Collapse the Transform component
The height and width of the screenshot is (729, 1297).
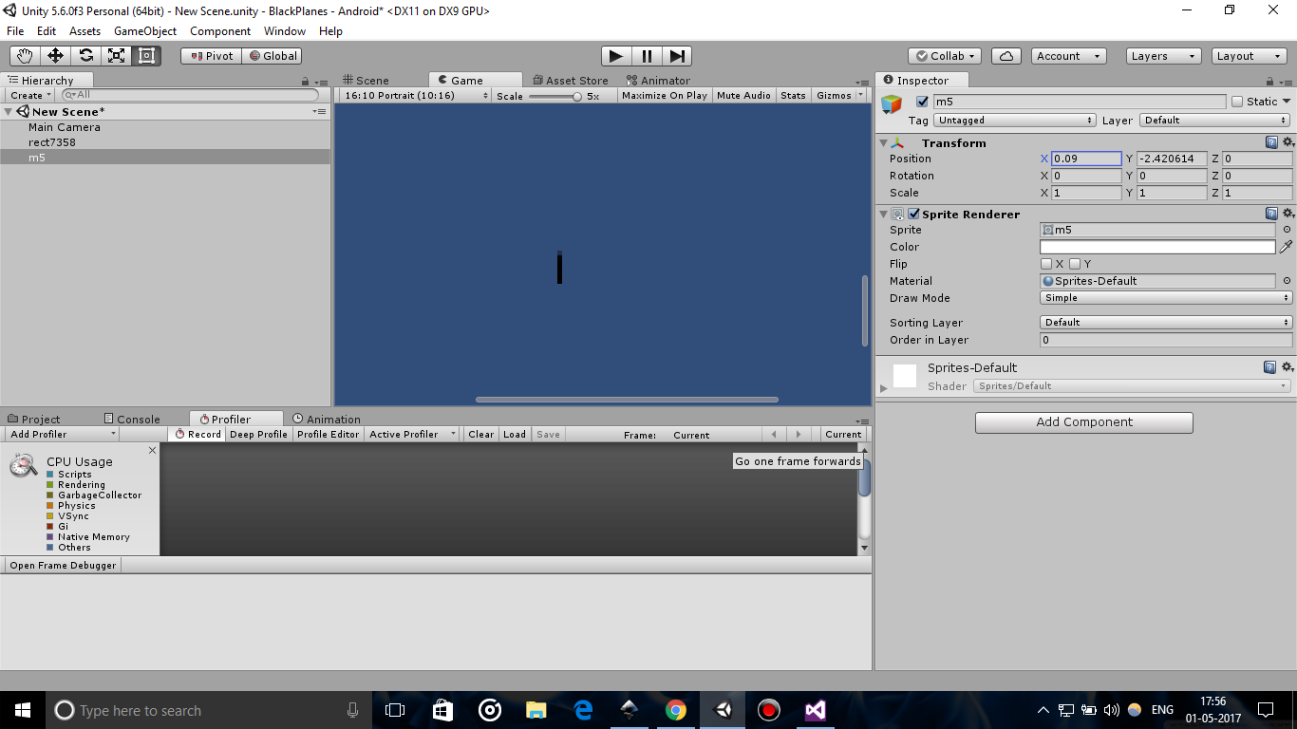tap(884, 142)
